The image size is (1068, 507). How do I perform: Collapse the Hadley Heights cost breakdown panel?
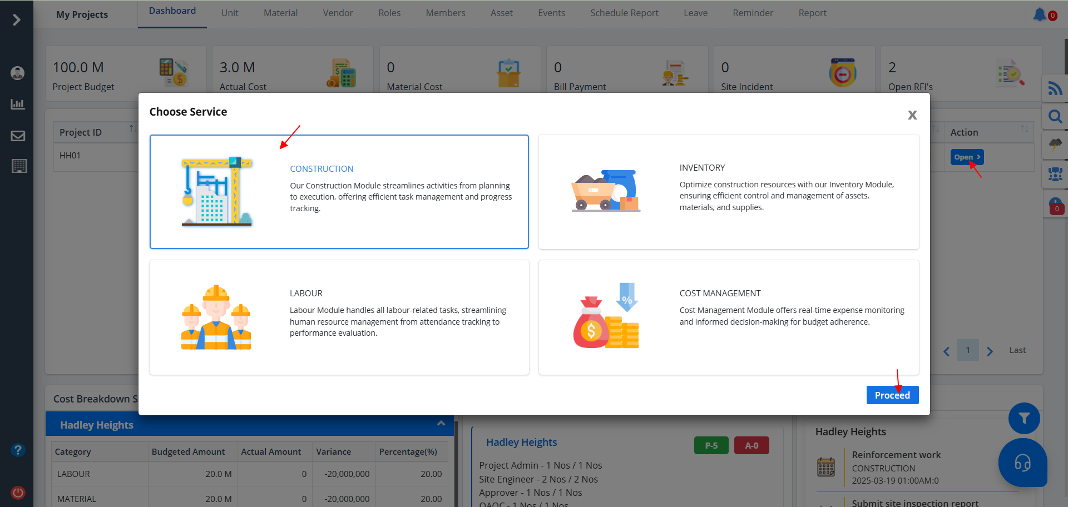[x=441, y=424]
